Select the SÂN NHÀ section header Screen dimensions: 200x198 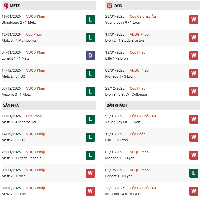click(x=11, y=105)
